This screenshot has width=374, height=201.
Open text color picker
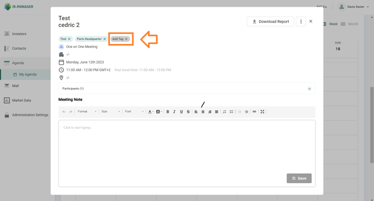coord(151,111)
